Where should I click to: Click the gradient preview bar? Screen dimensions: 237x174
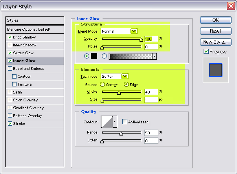coord(130,56)
